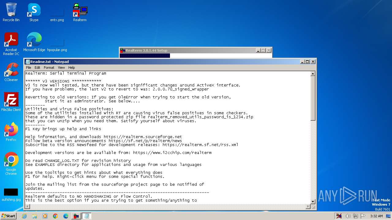Image resolution: width=392 pixels, height=220 pixels.
Task: Show the clock at 3:32 AM
Action: coord(376,216)
